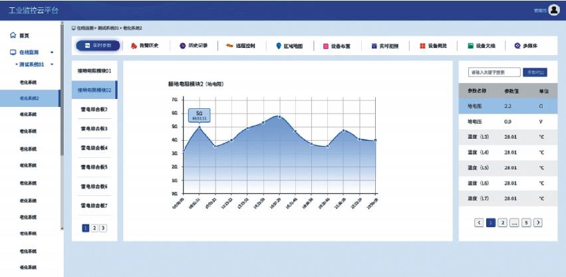This screenshot has height=277, width=566.
Task: Select 接地电阻模块01 in the module list
Action: pos(94,70)
